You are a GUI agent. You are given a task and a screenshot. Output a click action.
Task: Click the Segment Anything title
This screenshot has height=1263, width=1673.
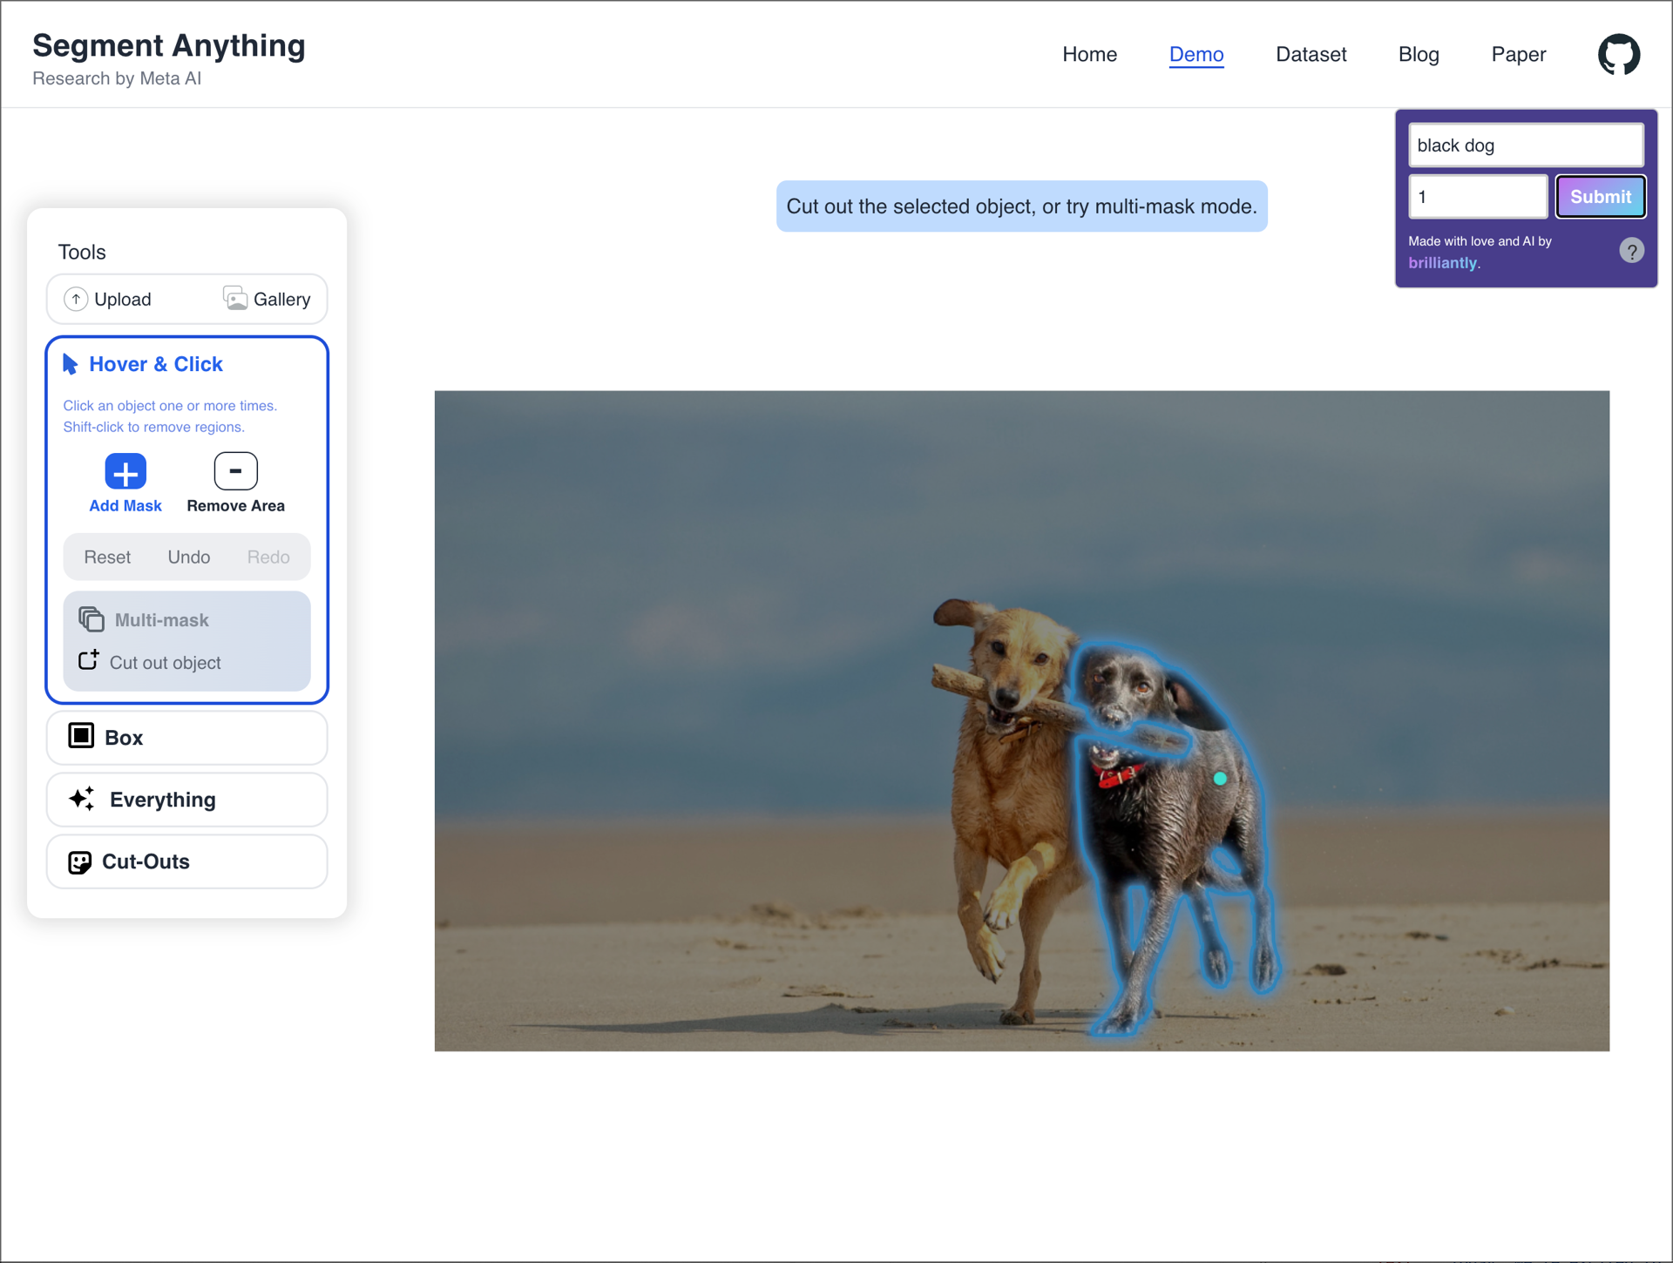[169, 45]
